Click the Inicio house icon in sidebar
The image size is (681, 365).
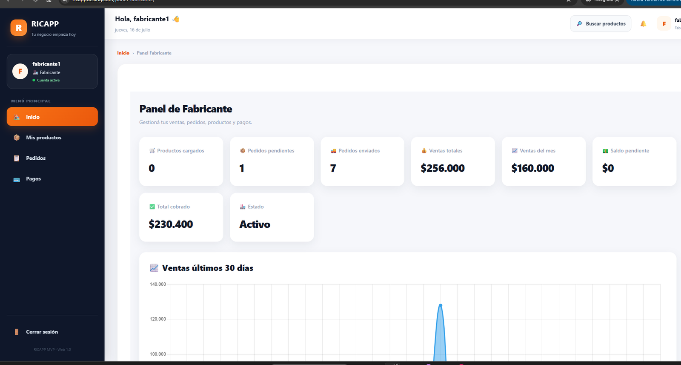pyautogui.click(x=17, y=117)
